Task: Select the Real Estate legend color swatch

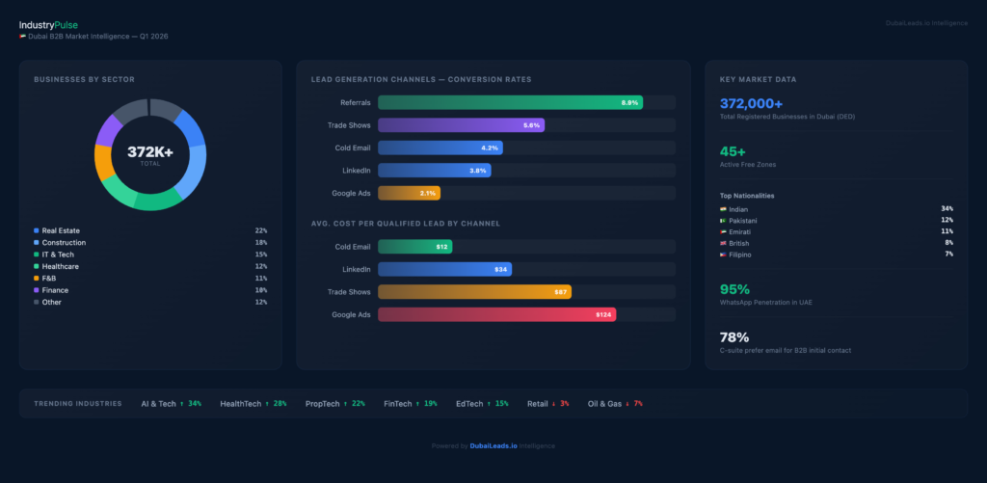Action: pyautogui.click(x=37, y=231)
